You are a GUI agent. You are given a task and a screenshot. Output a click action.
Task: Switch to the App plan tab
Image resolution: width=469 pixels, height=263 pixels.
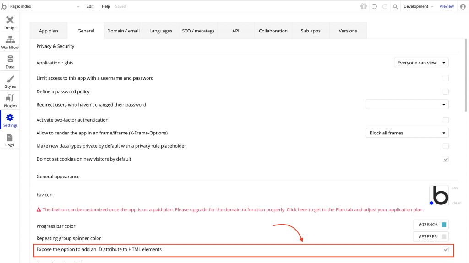pyautogui.click(x=49, y=31)
